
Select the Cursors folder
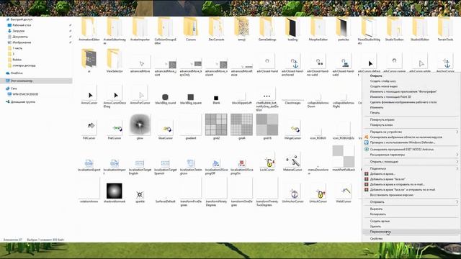[x=190, y=29]
